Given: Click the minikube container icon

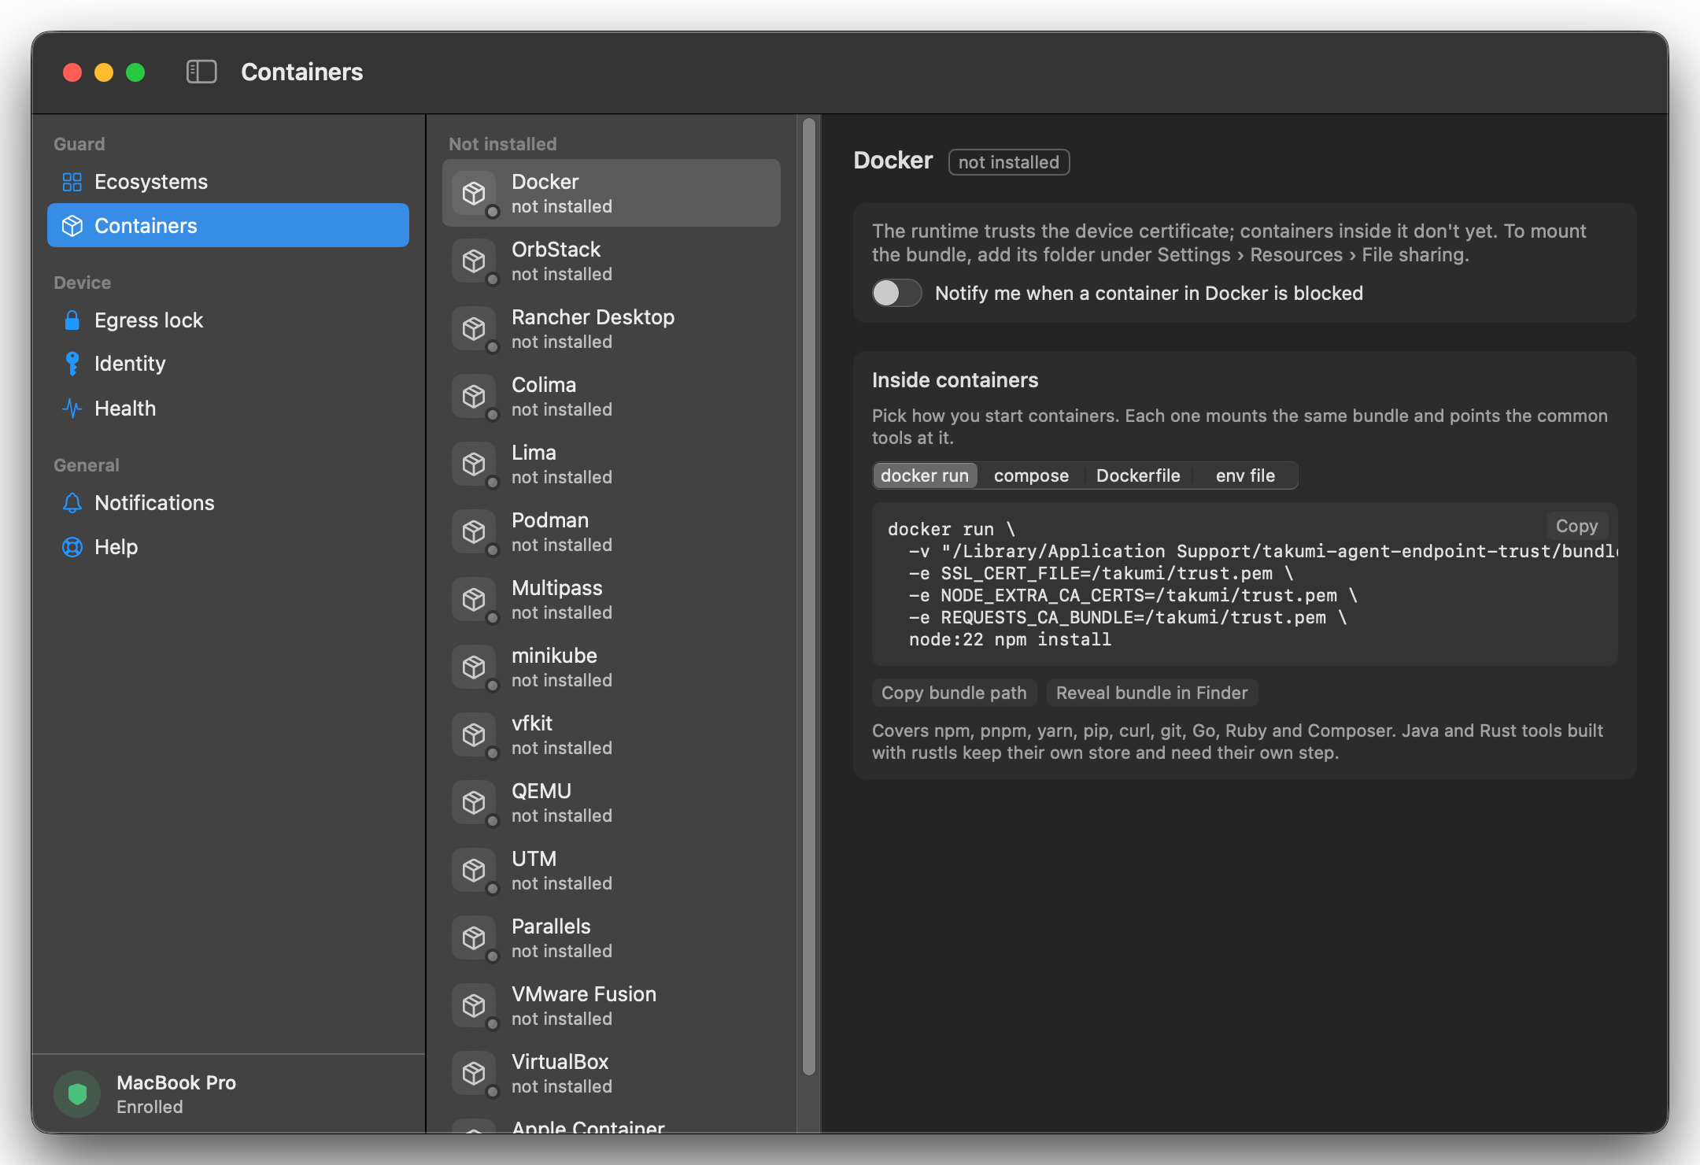Looking at the screenshot, I should [474, 668].
